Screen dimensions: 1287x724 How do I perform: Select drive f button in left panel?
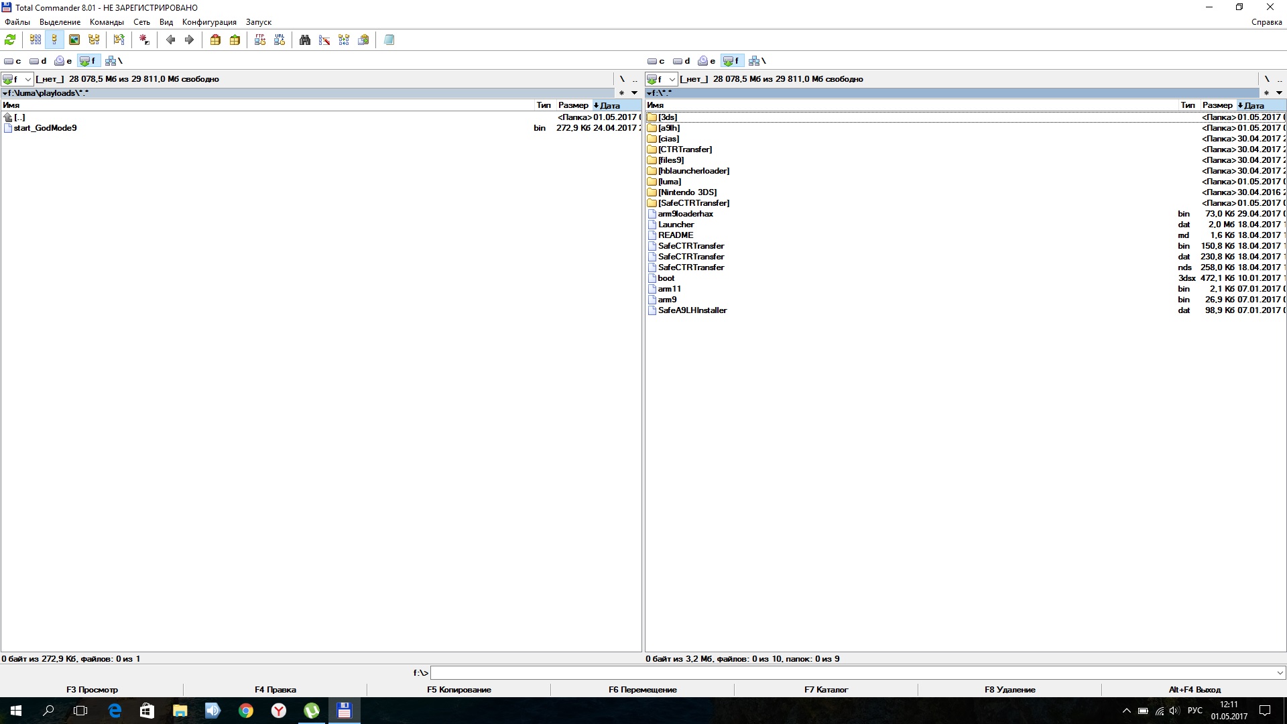88,61
